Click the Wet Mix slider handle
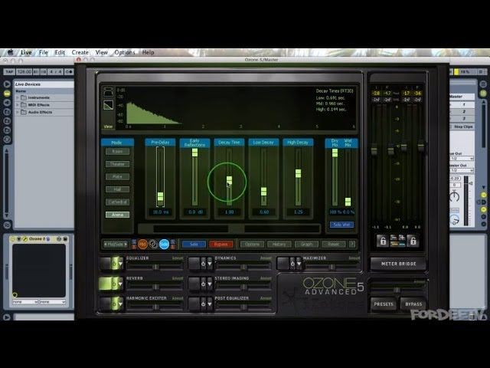Image resolution: width=490 pixels, height=368 pixels. tap(348, 202)
